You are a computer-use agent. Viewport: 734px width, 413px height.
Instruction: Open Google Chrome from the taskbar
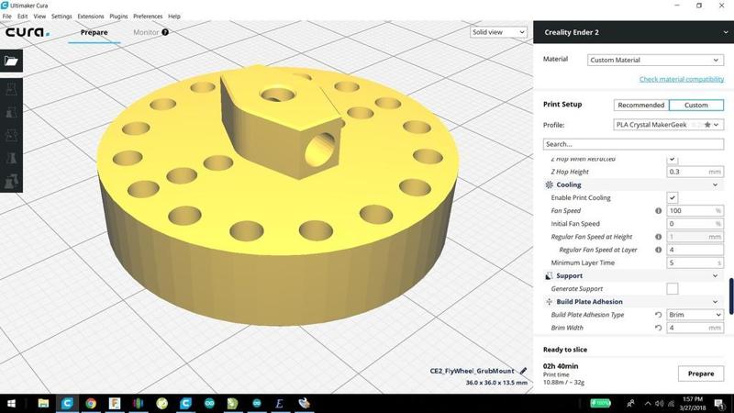pyautogui.click(x=91, y=403)
